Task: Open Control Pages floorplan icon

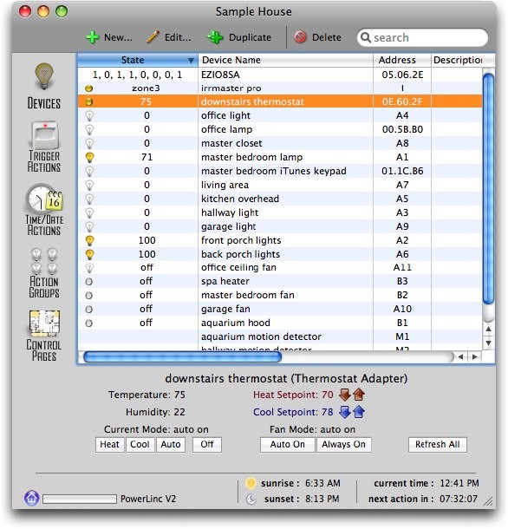Action: click(44, 323)
